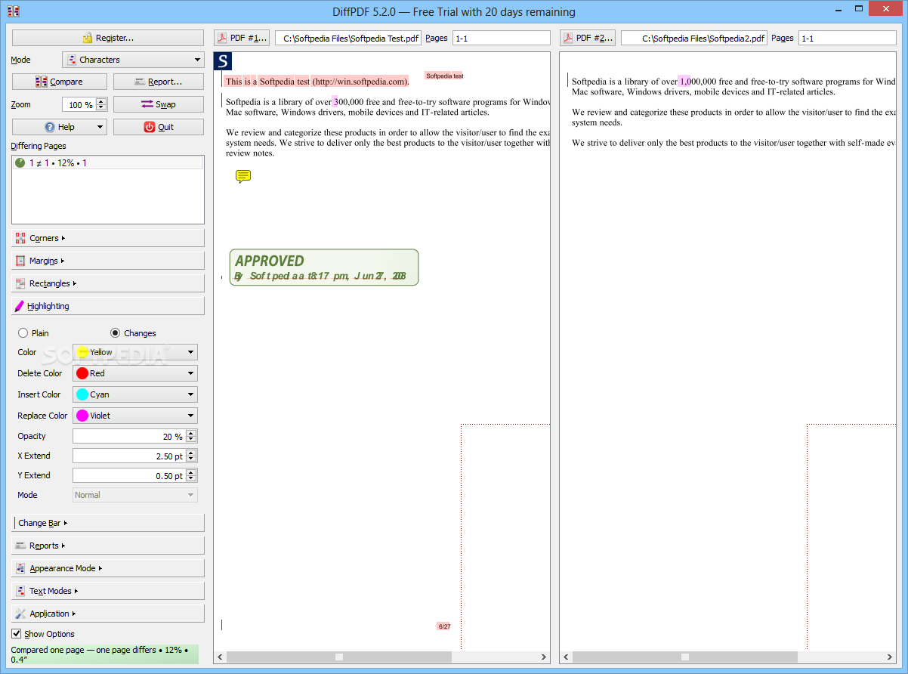Click the Softpedia Test.pdf path field
Viewport: 908px width, 674px height.
click(348, 38)
